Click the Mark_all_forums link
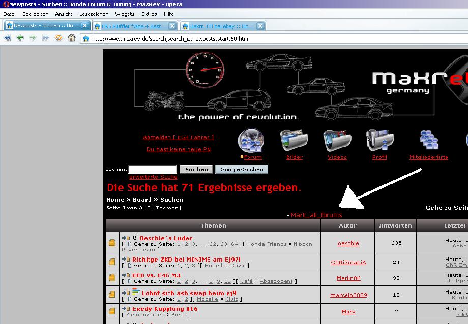Image resolution: width=468 pixels, height=324 pixels. [x=316, y=215]
